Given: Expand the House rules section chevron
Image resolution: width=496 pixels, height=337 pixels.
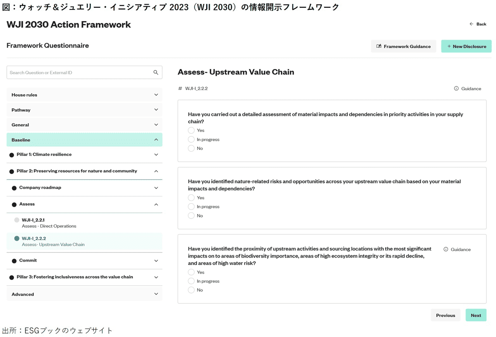Looking at the screenshot, I should pos(156,95).
